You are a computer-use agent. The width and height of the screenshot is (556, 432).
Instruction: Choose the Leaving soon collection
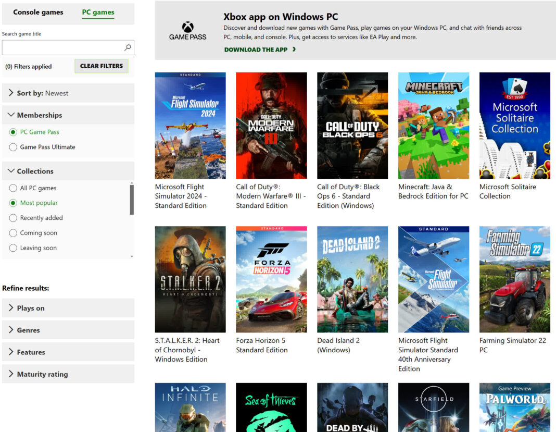click(x=14, y=248)
